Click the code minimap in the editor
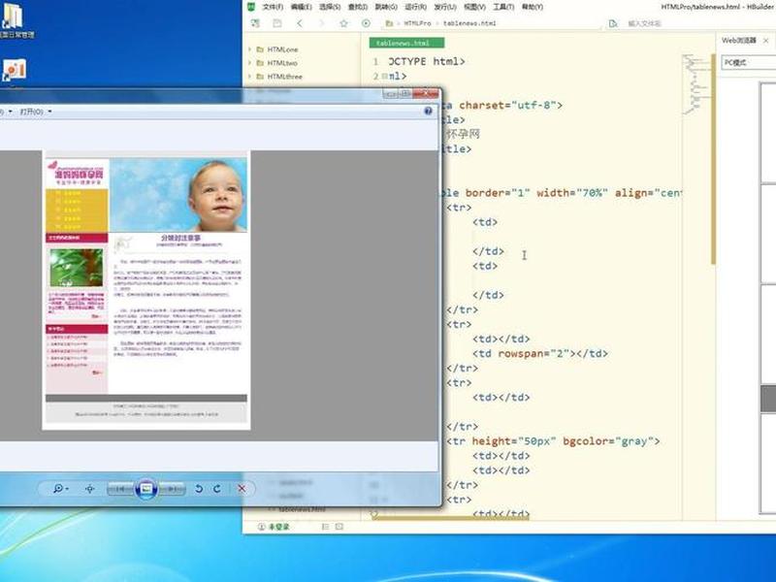The image size is (776, 582). tap(695, 84)
